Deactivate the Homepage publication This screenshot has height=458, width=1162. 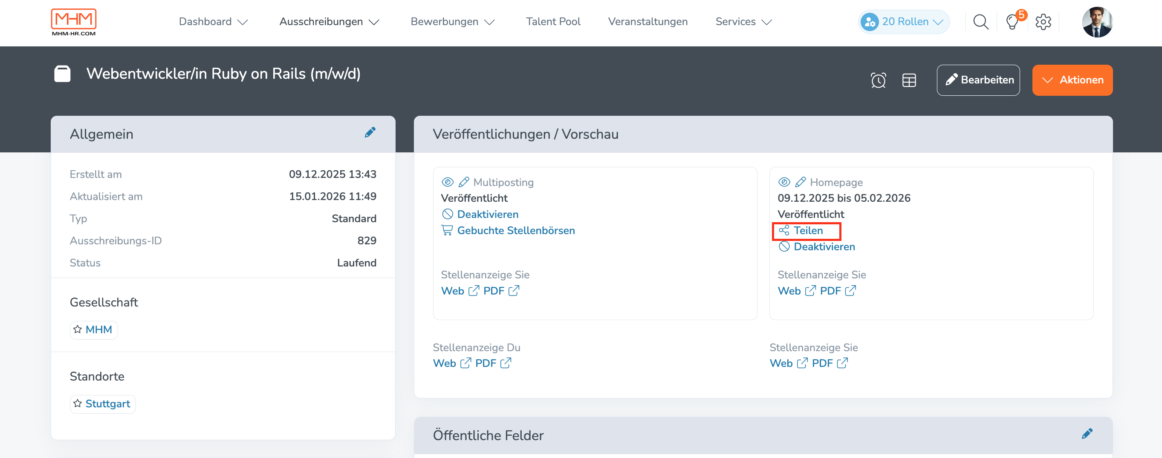click(824, 247)
